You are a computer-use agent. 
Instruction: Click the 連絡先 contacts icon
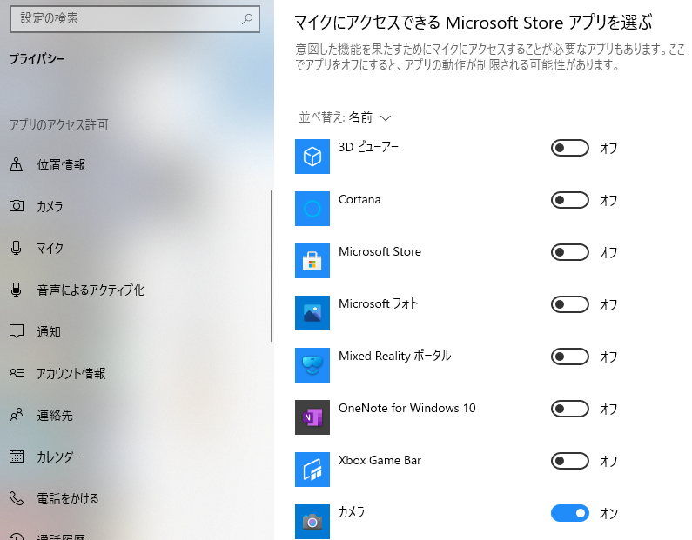point(17,415)
